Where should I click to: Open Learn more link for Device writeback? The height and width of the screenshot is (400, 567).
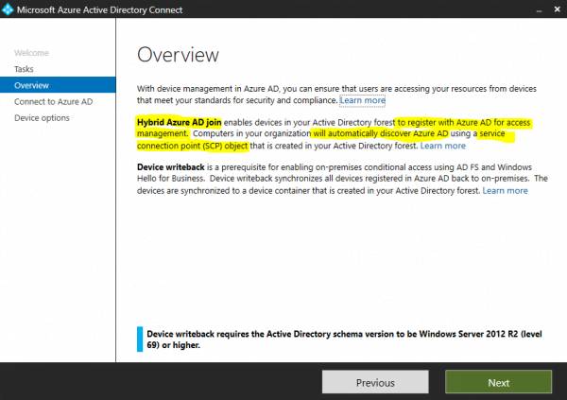pyautogui.click(x=506, y=191)
